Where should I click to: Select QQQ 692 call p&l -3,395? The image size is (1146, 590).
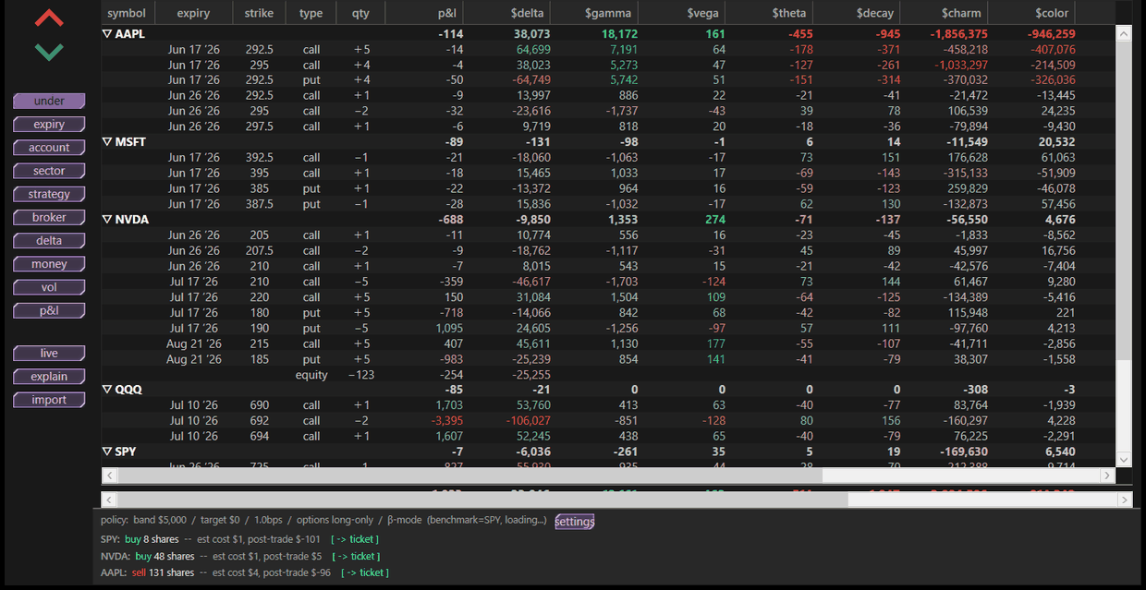[x=445, y=421]
